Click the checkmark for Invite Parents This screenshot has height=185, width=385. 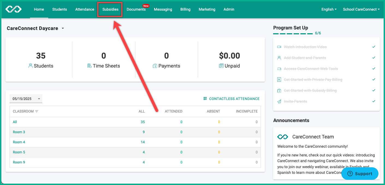[374, 101]
